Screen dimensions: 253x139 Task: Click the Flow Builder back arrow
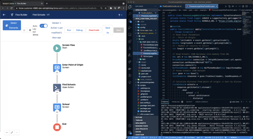(x=4, y=15)
